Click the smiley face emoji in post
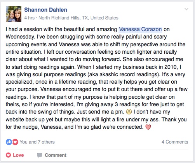This screenshot has width=195, height=163. tap(129, 112)
